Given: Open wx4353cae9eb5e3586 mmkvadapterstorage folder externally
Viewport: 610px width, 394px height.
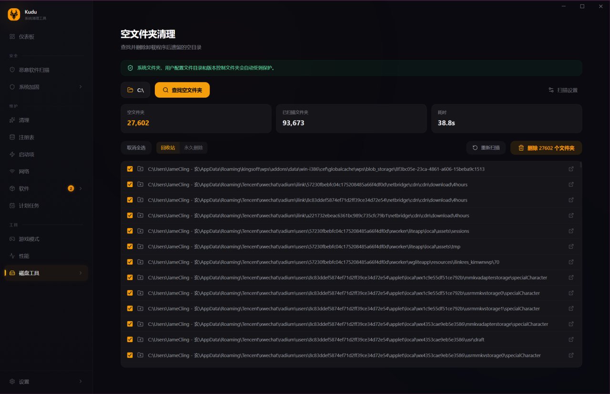Looking at the screenshot, I should pyautogui.click(x=571, y=324).
